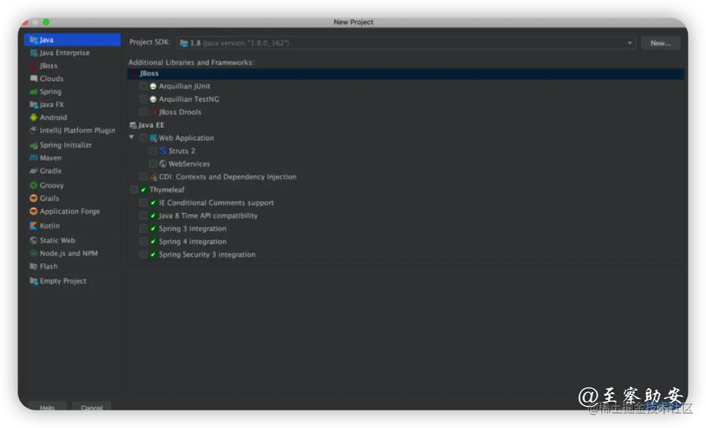Choose the Clouds speech-bubble icon
The height and width of the screenshot is (428, 706).
pyautogui.click(x=33, y=79)
